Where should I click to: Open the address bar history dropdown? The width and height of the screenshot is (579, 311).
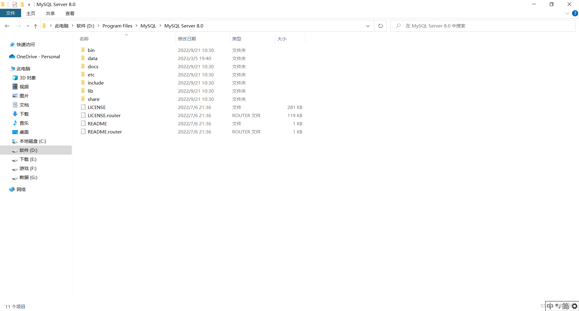point(368,26)
